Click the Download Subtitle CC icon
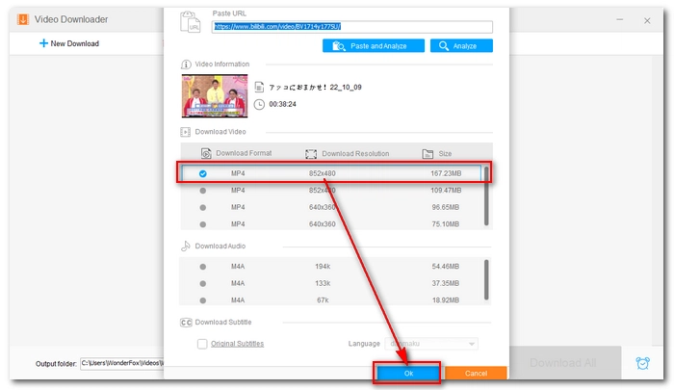The width and height of the screenshot is (674, 390). tap(186, 322)
